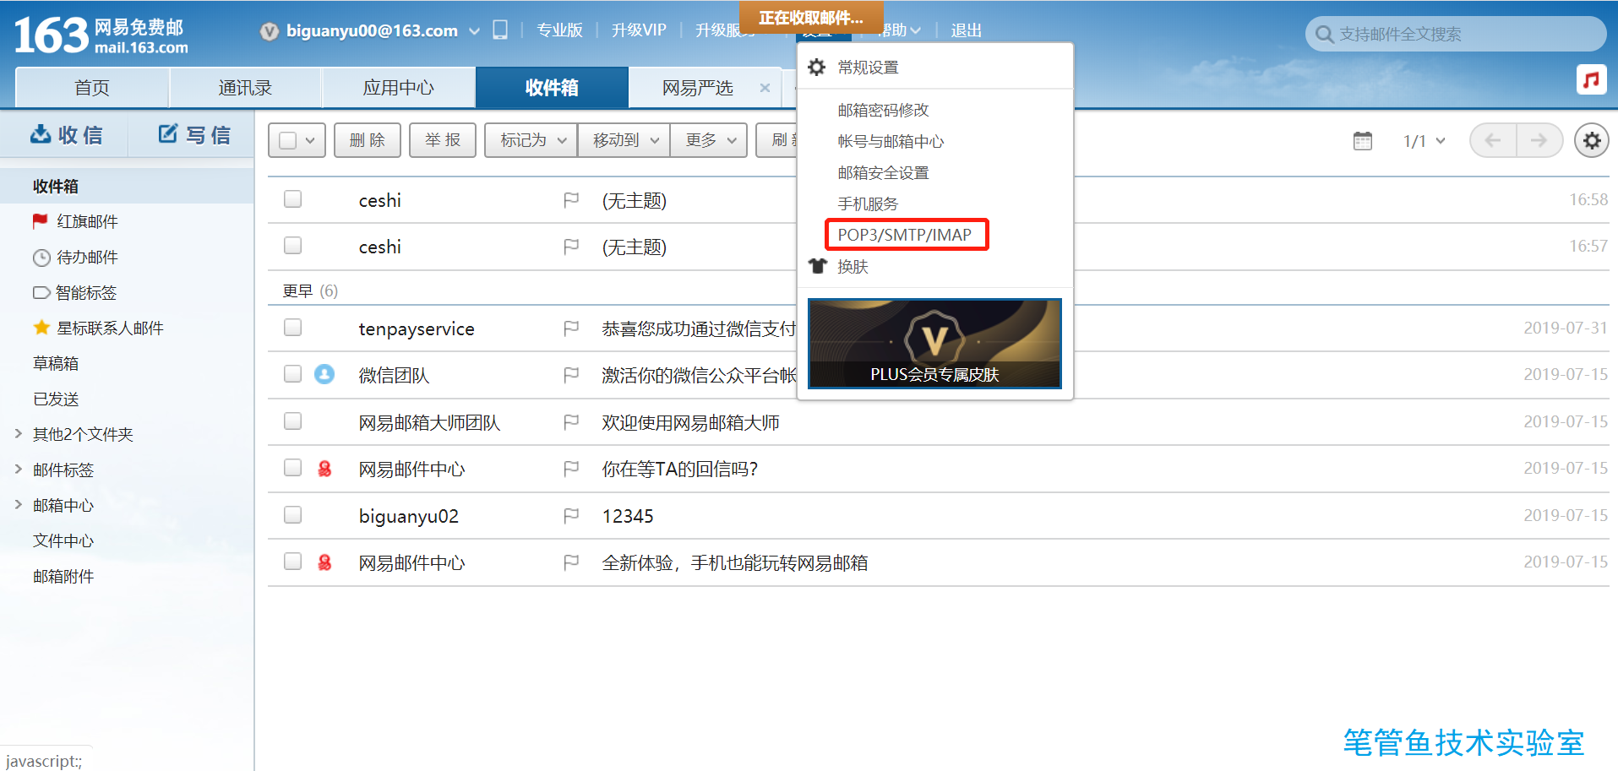The width and height of the screenshot is (1618, 771).
Task: Tick the checkbox on the biguanyu02 email row
Action: (x=292, y=514)
